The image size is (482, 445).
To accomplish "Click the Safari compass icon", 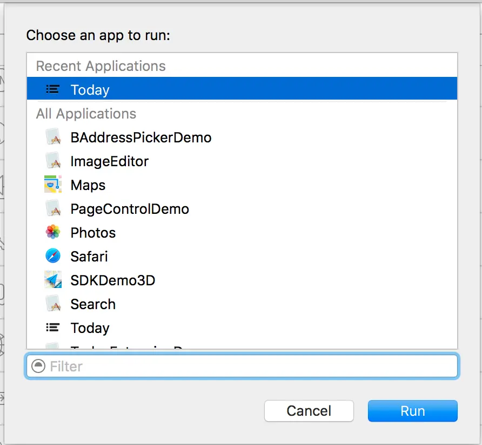I will point(53,256).
